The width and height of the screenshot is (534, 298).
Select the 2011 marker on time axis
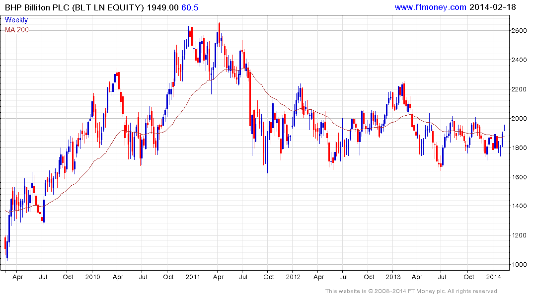[x=193, y=277]
